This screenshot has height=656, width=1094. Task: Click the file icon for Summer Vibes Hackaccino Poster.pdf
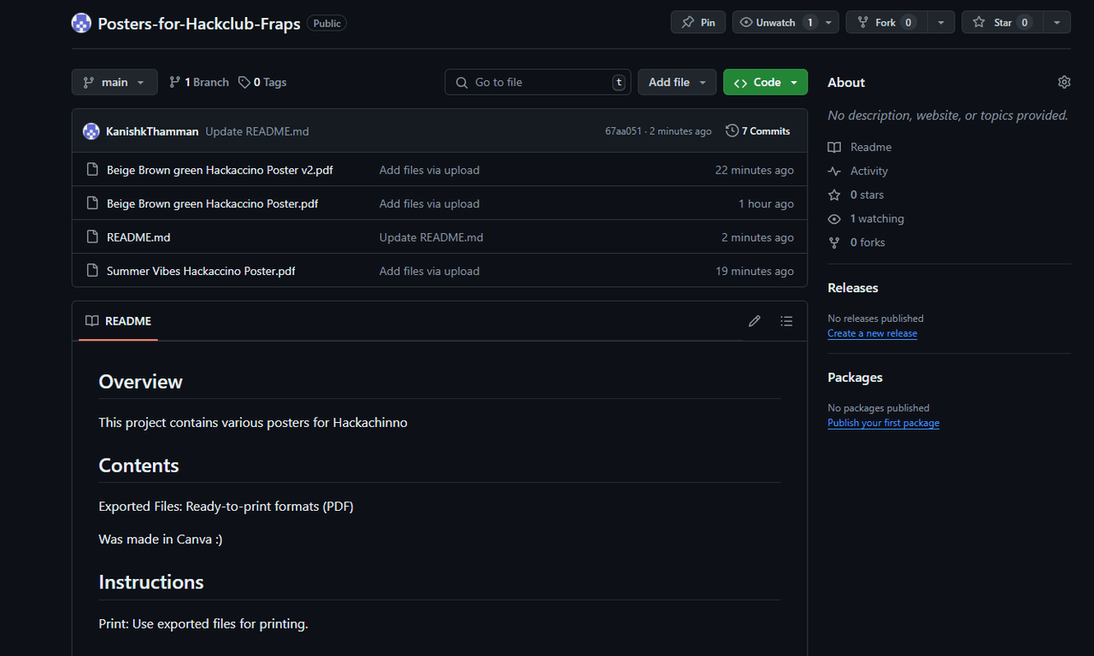93,271
